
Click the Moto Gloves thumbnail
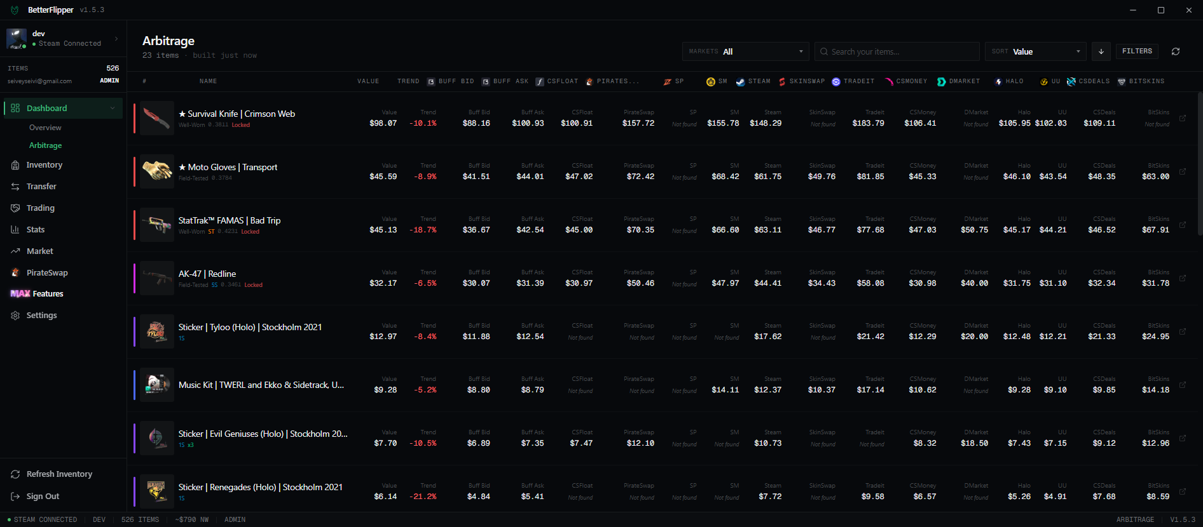(157, 171)
